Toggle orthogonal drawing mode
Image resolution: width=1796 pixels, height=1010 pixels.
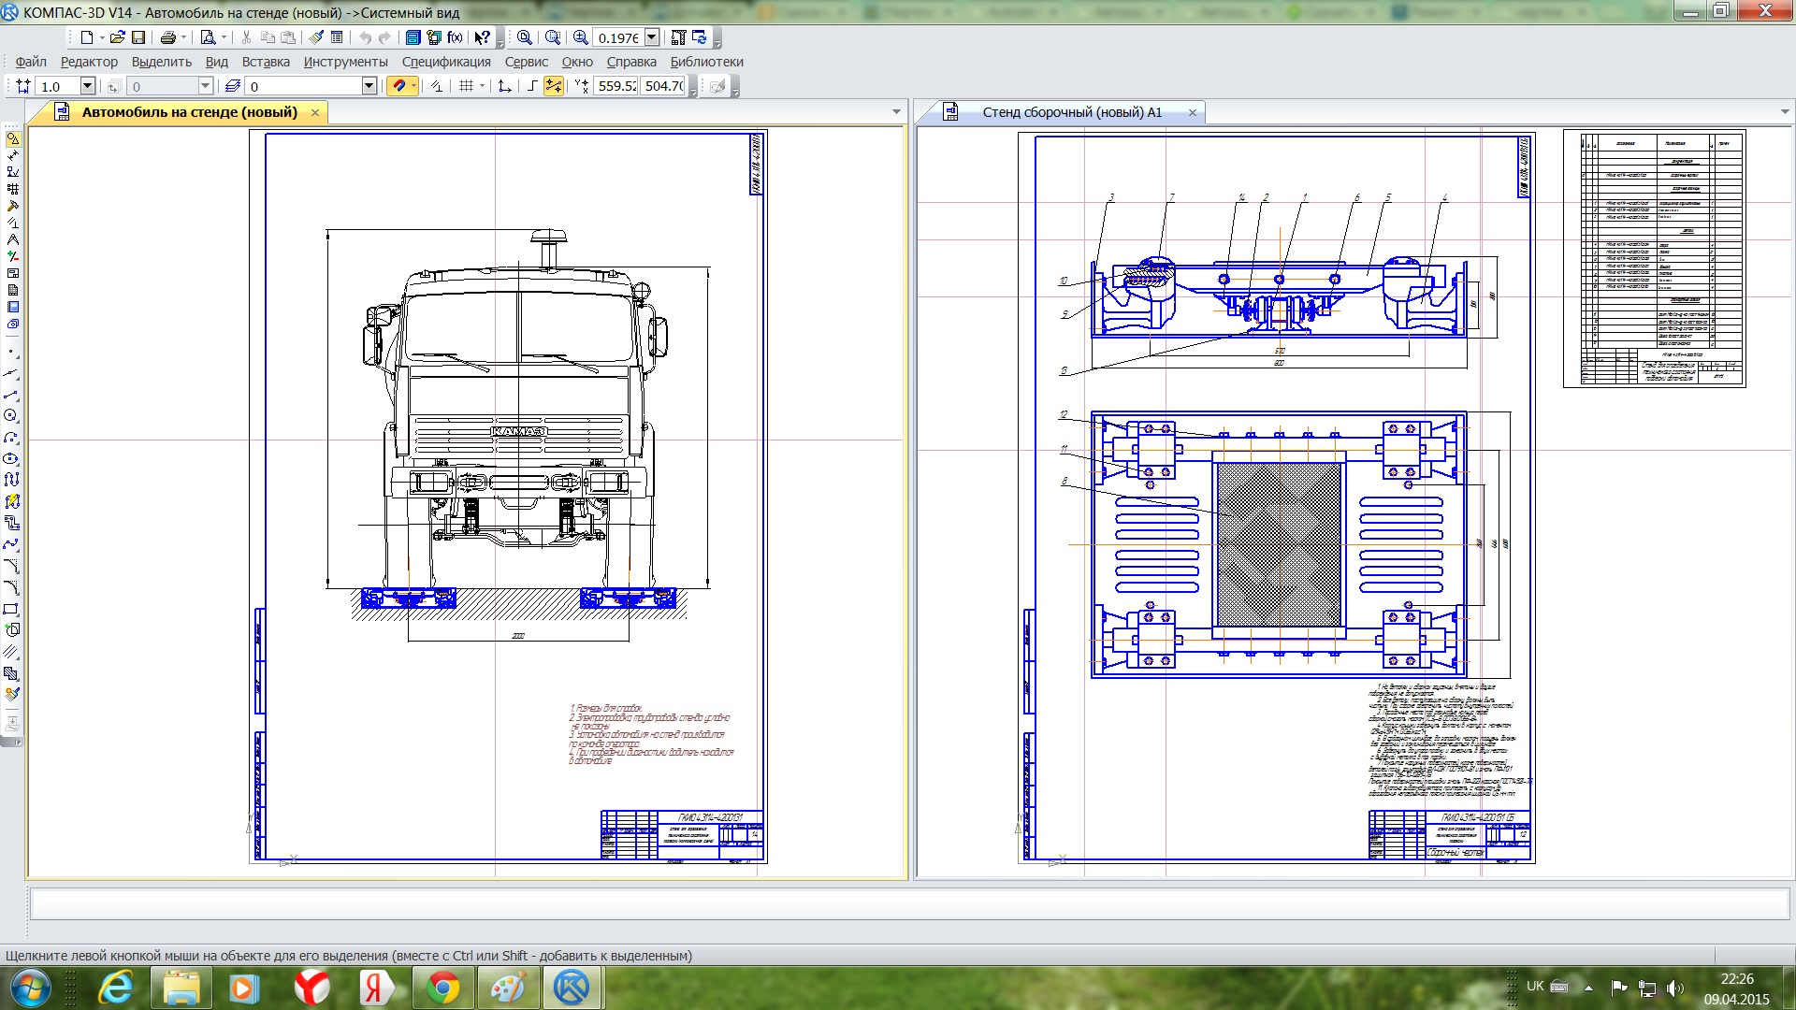(x=531, y=86)
